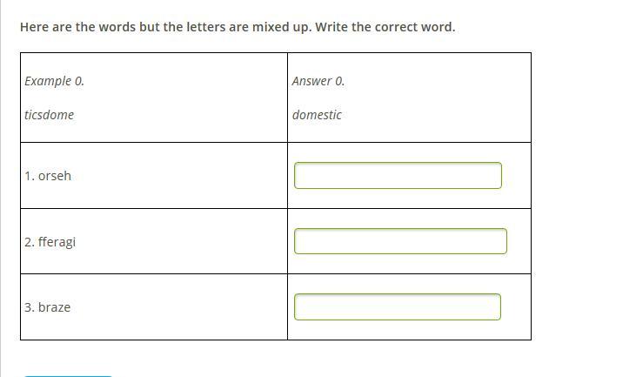Click 'Write the correct word.' in heading
The image size is (636, 377).
pos(385,27)
